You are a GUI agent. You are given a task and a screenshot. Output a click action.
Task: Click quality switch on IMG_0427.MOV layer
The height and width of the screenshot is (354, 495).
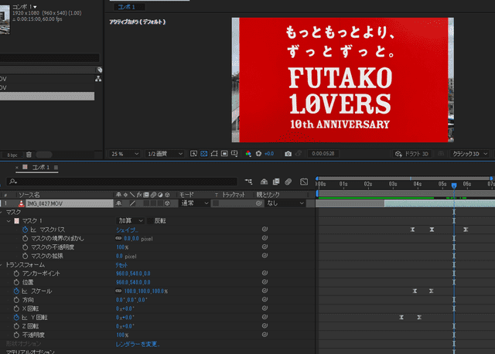point(132,203)
